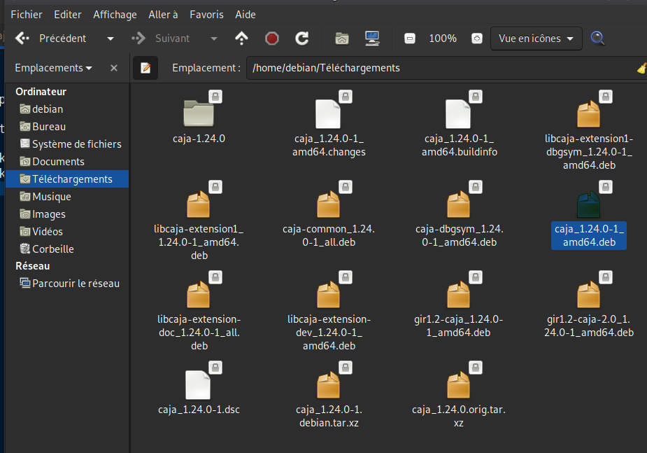Open the computer toolbar icon
This screenshot has width=647, height=453.
tap(372, 39)
